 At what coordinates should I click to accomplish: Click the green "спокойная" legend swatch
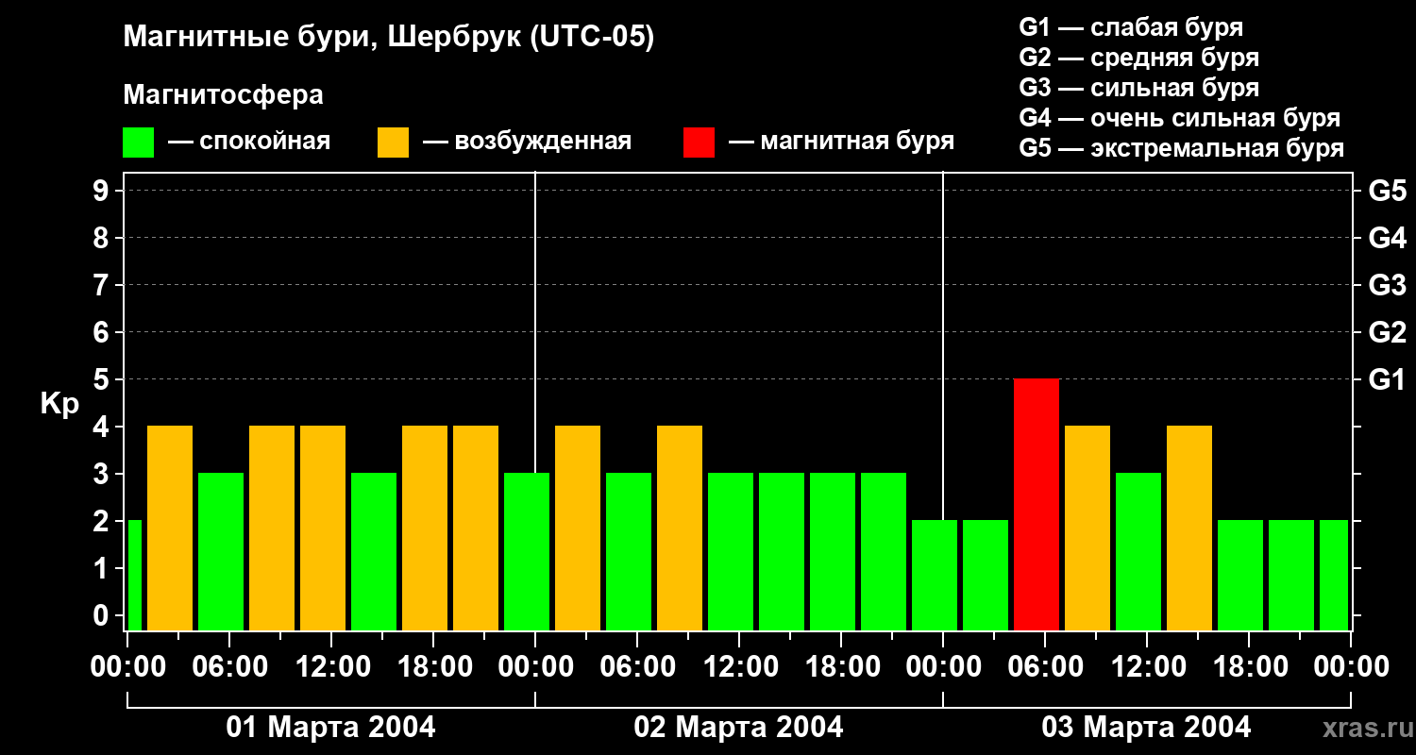coord(138,143)
